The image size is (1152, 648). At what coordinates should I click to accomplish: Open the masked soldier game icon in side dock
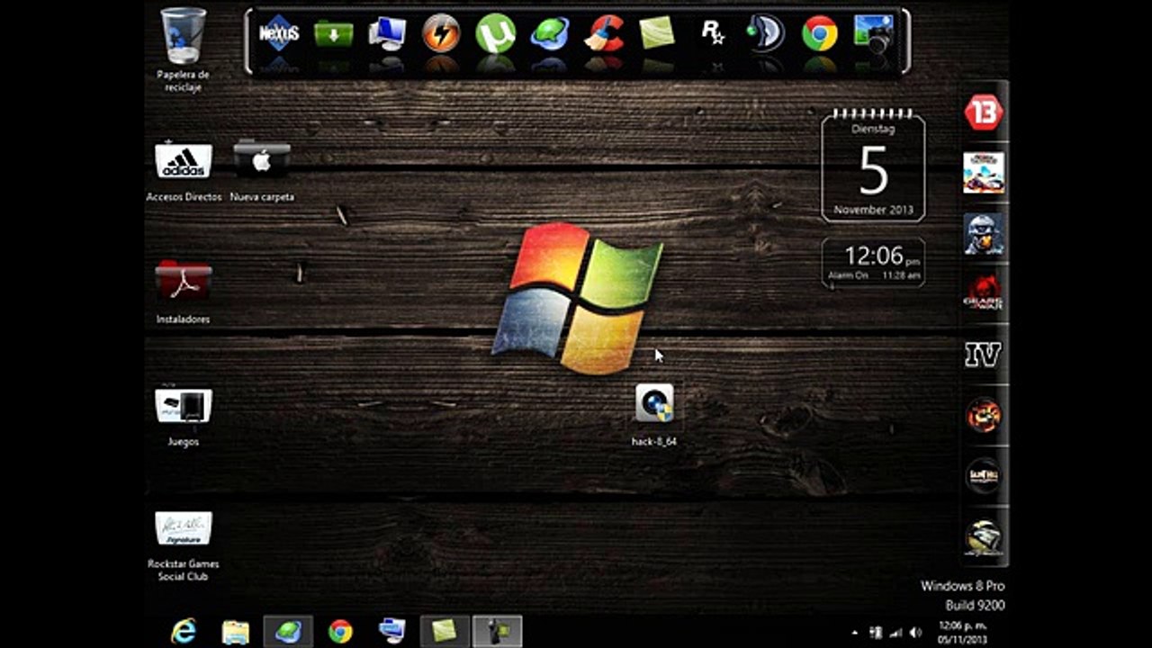click(984, 234)
